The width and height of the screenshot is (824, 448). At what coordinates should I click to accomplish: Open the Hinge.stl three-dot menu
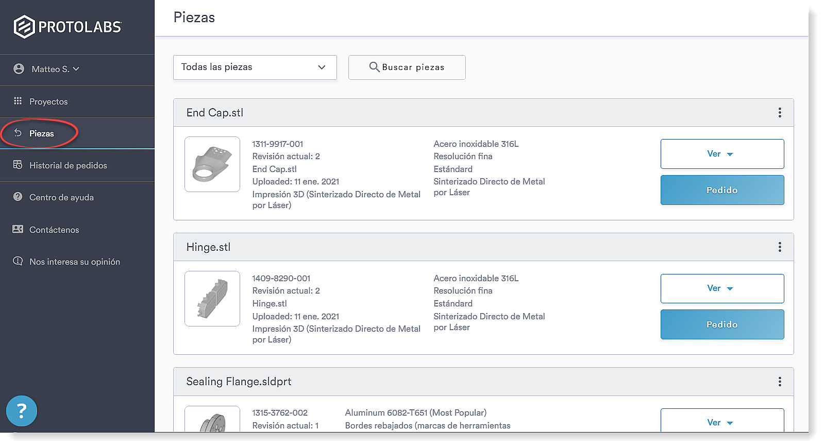tap(780, 247)
